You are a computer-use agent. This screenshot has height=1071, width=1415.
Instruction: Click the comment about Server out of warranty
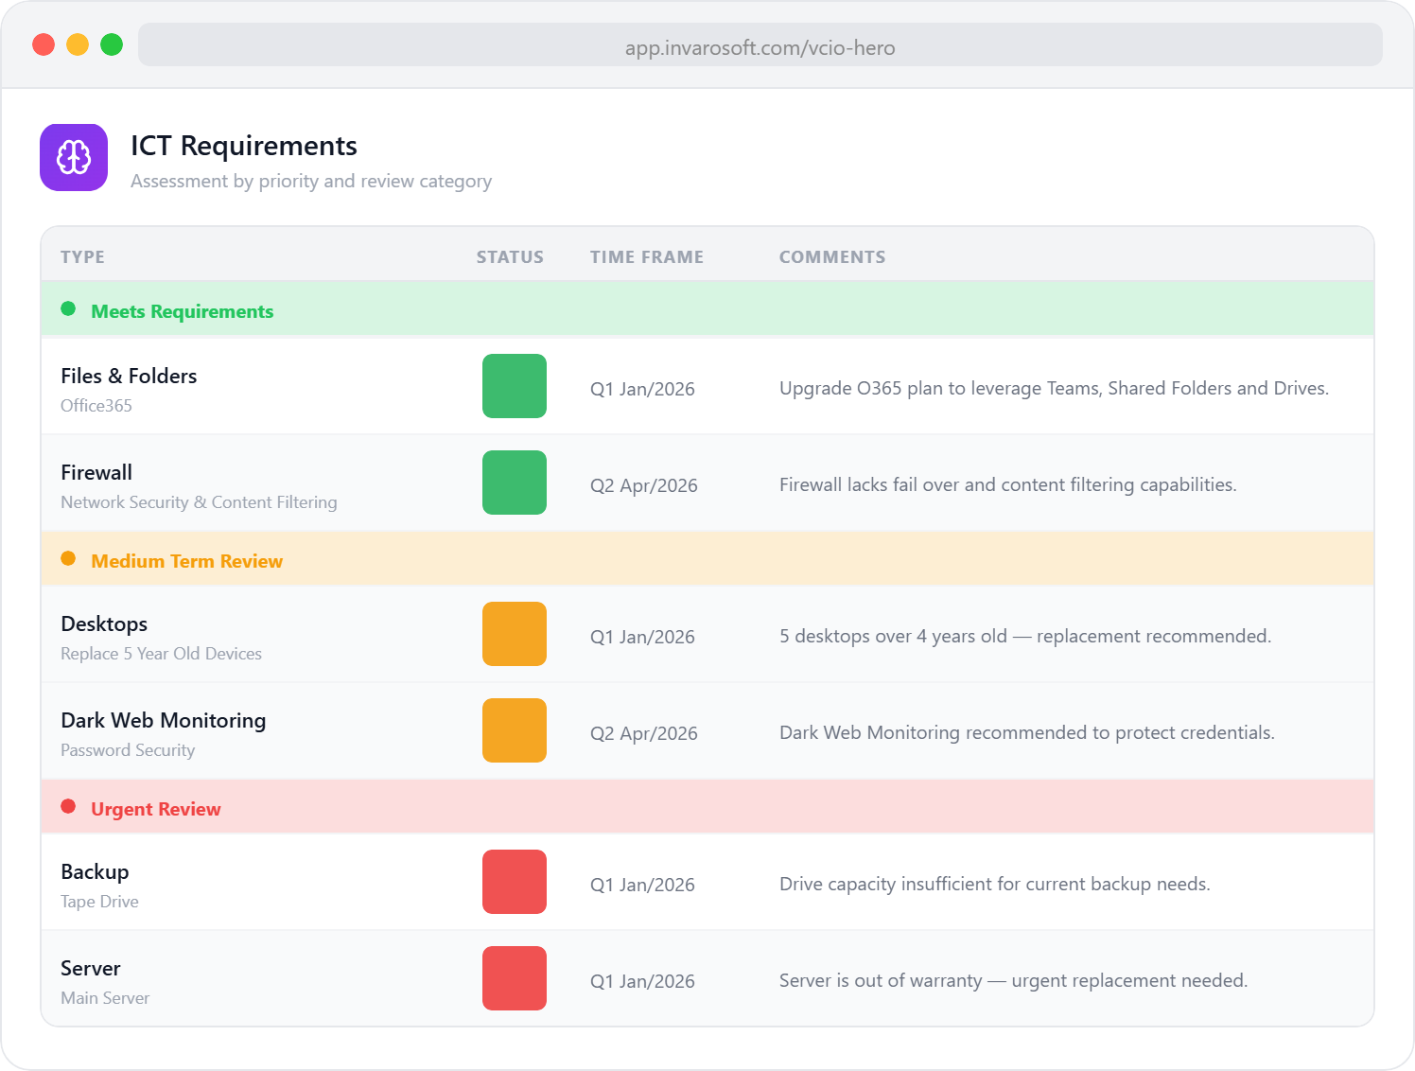pos(1014,981)
